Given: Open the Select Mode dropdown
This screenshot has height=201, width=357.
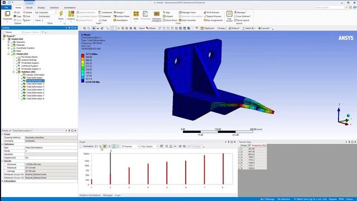Looking at the screenshot, I should coord(151,28).
